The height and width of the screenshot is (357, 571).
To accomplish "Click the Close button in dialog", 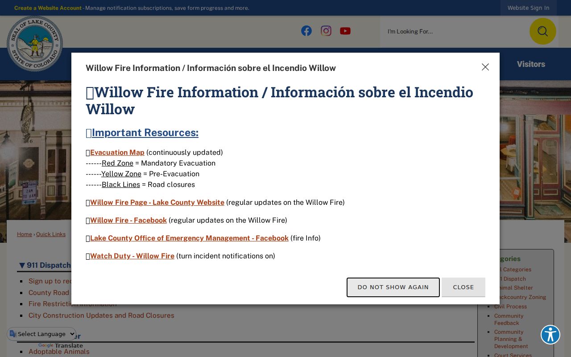I will click(463, 287).
